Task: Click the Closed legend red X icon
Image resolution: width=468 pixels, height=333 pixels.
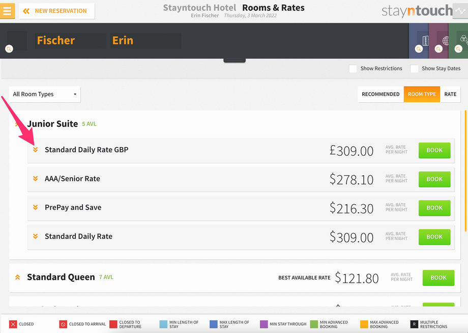Action: (13, 324)
